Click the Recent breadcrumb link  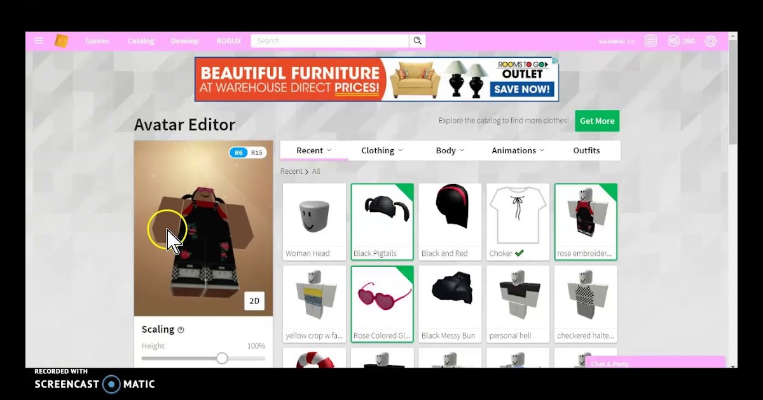pyautogui.click(x=291, y=171)
